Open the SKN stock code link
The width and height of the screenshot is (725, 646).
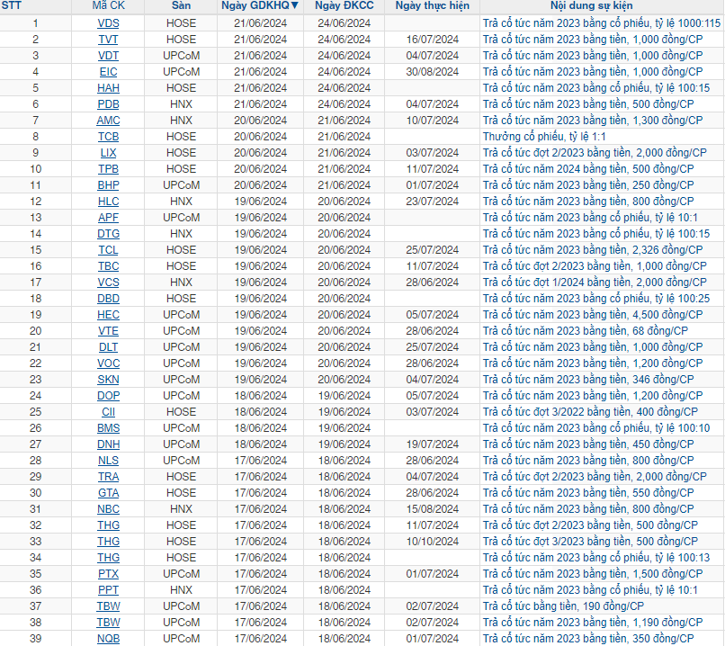tap(108, 379)
